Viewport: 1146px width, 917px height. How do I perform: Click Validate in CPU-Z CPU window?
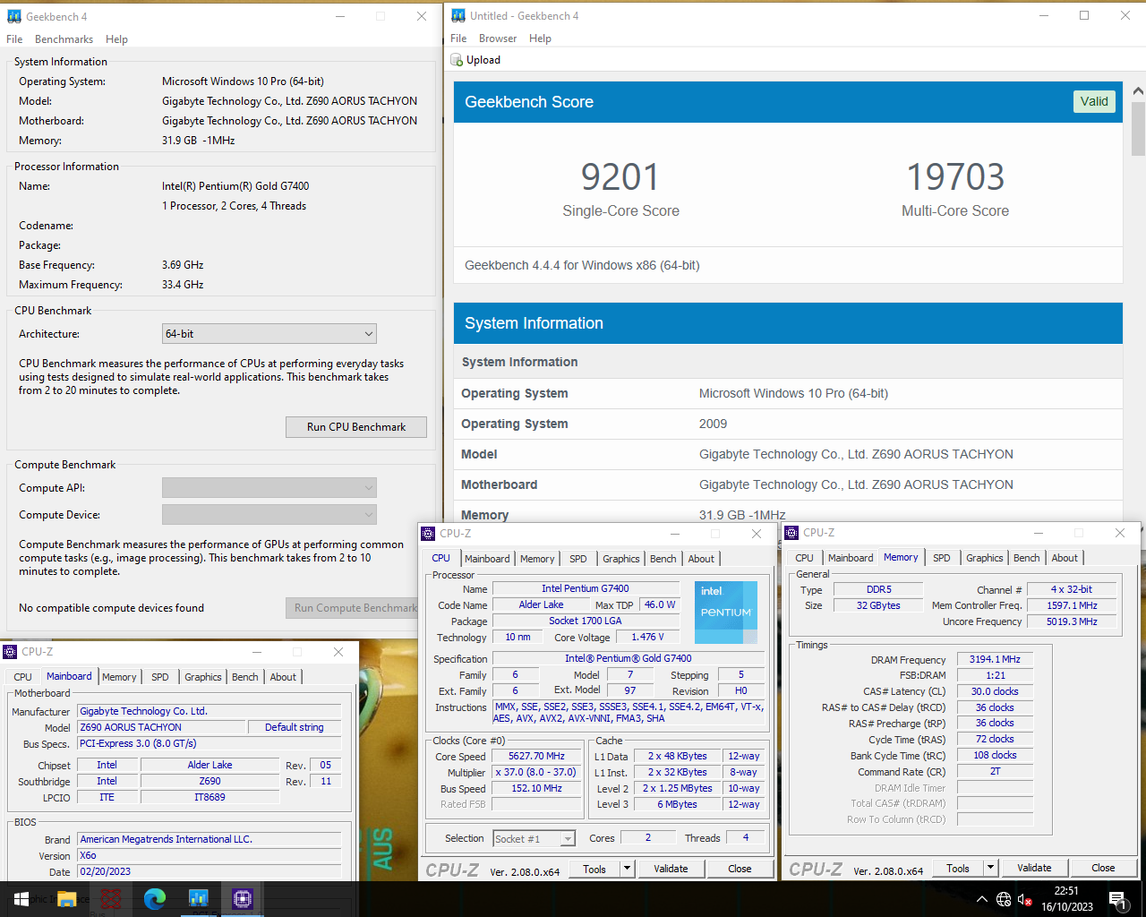(x=671, y=869)
